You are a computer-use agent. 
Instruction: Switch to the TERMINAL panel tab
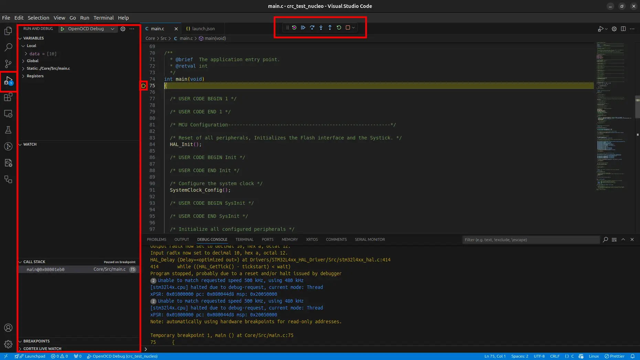coord(244,239)
